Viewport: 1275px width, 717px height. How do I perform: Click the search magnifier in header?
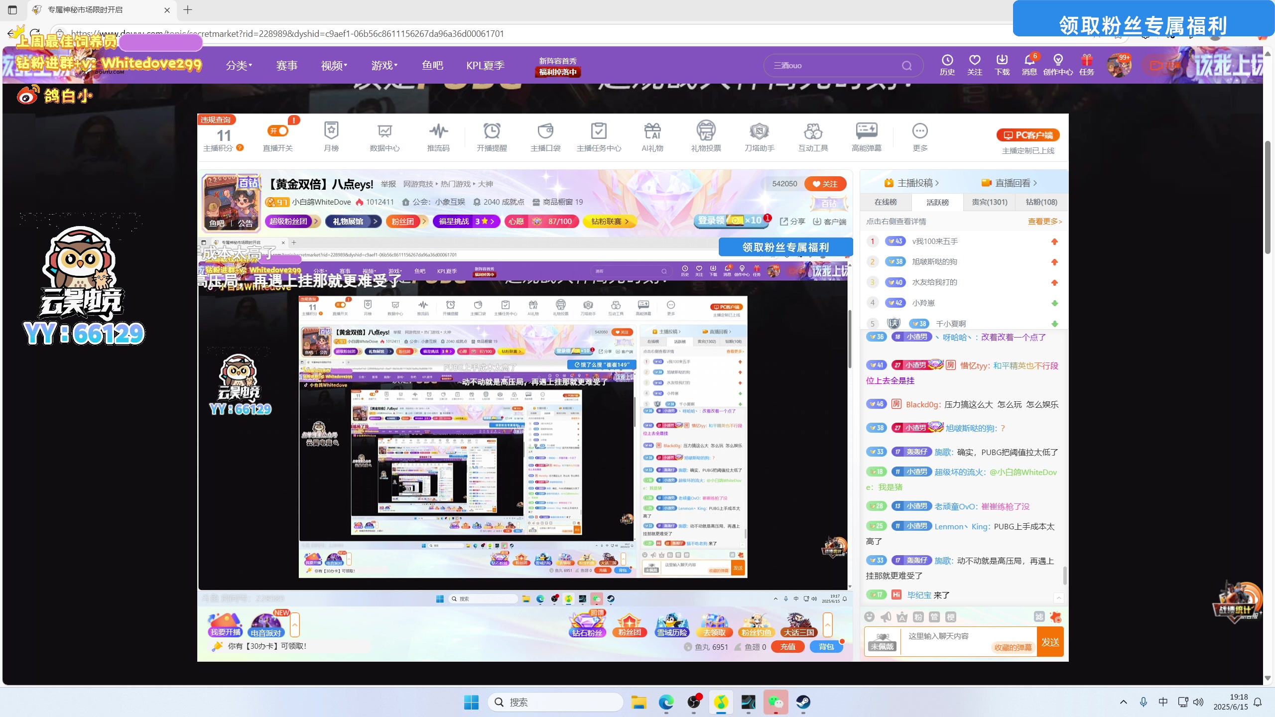click(x=906, y=66)
